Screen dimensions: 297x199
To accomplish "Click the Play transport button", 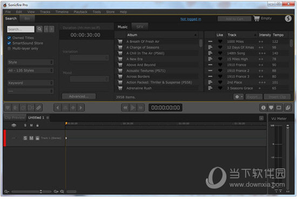I will click(x=133, y=108).
